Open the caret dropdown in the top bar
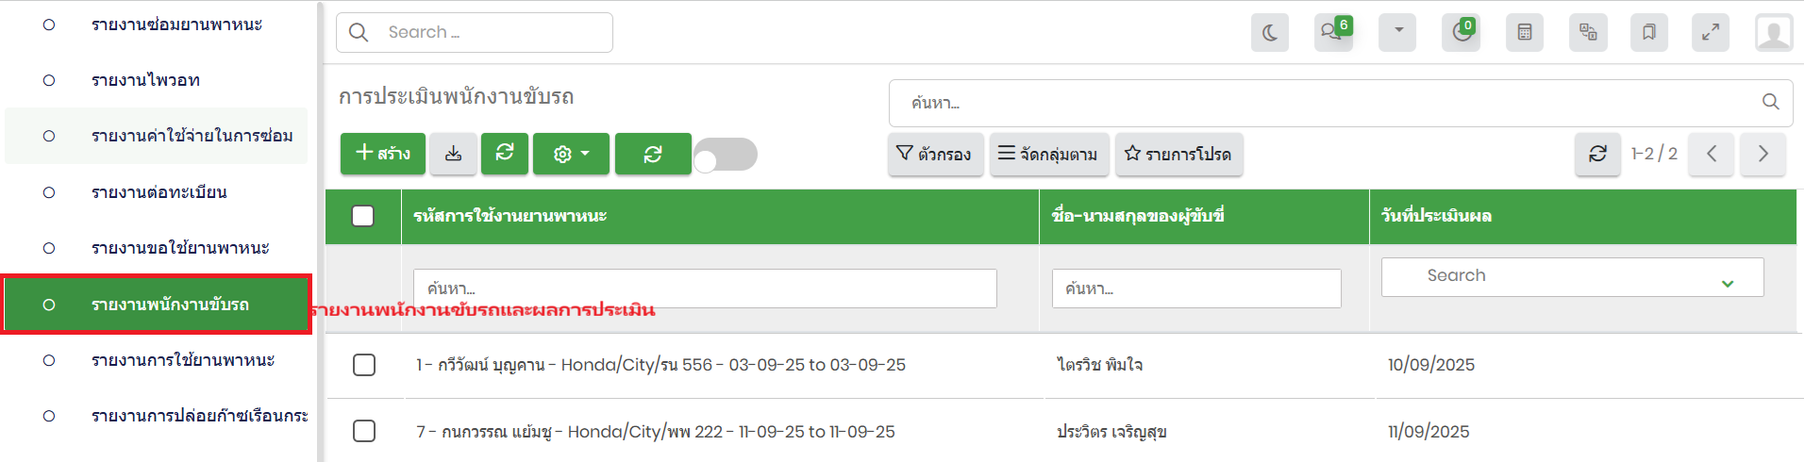 [1397, 32]
